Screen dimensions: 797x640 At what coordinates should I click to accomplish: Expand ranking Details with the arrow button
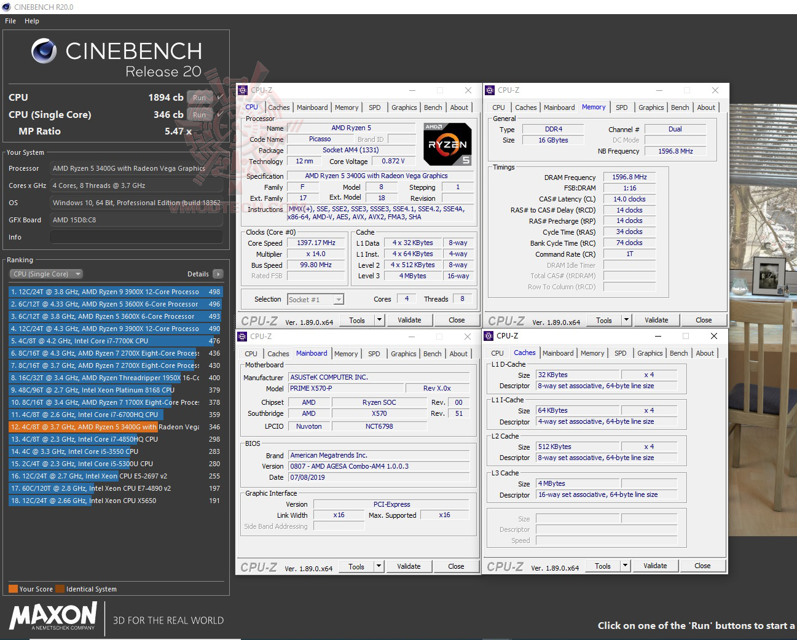pyautogui.click(x=218, y=274)
